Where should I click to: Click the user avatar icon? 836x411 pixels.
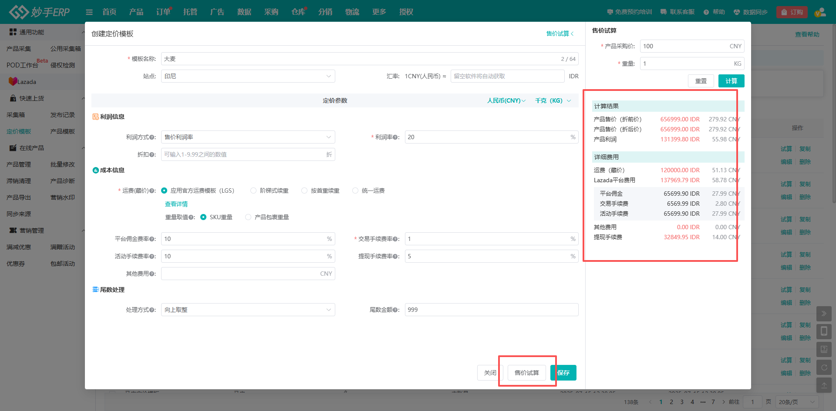click(x=820, y=12)
